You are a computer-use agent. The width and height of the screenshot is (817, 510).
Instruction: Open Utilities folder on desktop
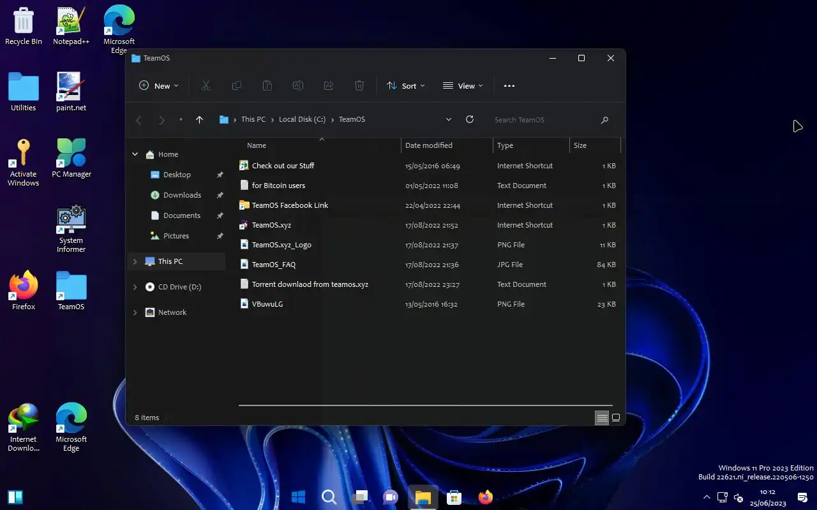(x=24, y=92)
